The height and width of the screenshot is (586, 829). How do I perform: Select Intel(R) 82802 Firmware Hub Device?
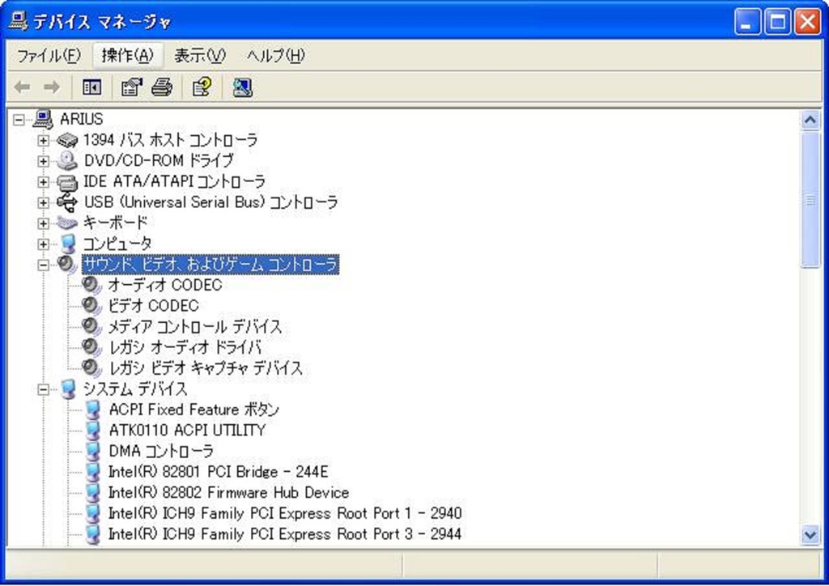pos(228,492)
